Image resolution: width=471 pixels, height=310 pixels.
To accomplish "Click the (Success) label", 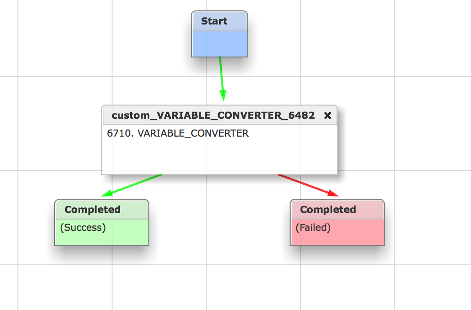I will click(x=83, y=228).
